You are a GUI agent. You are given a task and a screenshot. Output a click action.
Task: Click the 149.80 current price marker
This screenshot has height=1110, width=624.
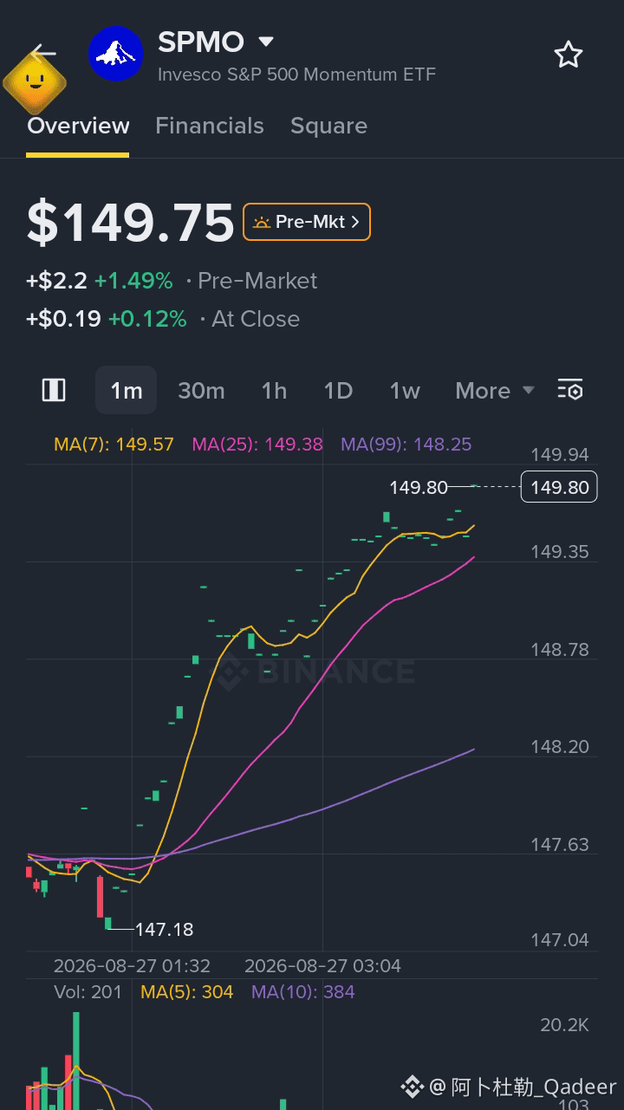(560, 487)
